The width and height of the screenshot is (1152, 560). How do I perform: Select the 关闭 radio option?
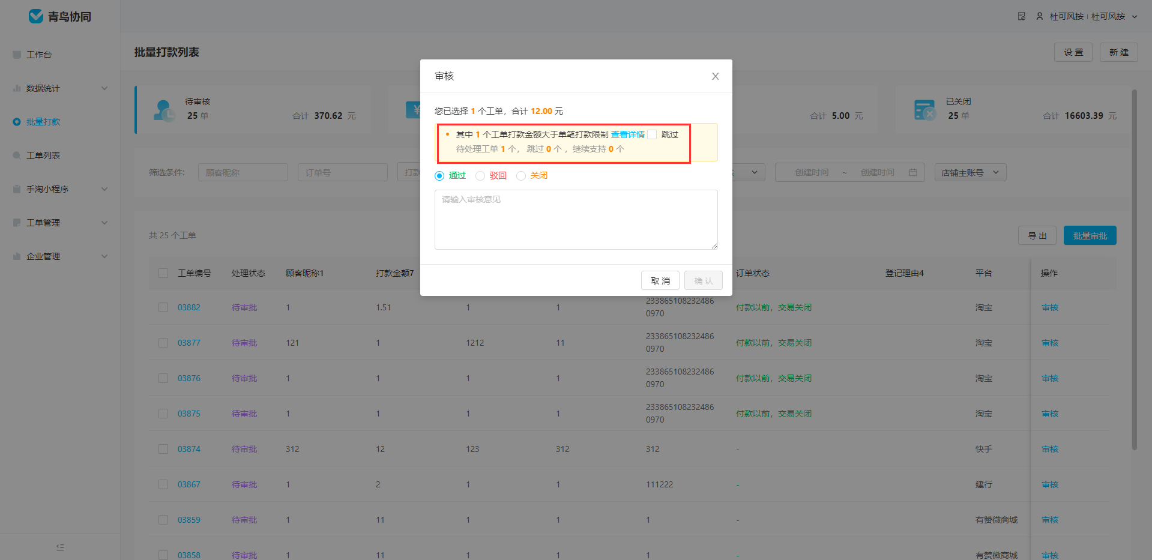point(521,176)
